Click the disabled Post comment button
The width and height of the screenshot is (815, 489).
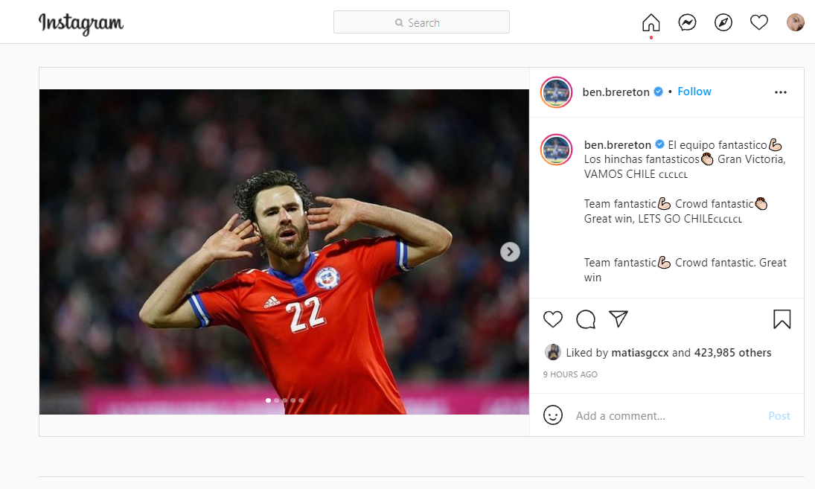(x=779, y=416)
